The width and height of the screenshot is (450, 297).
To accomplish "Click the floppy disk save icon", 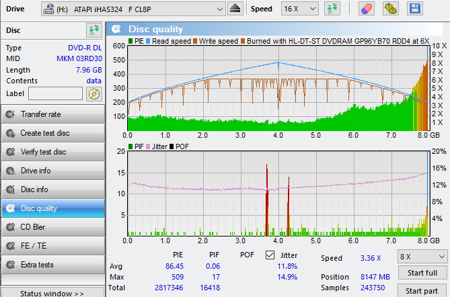I will coord(414,9).
